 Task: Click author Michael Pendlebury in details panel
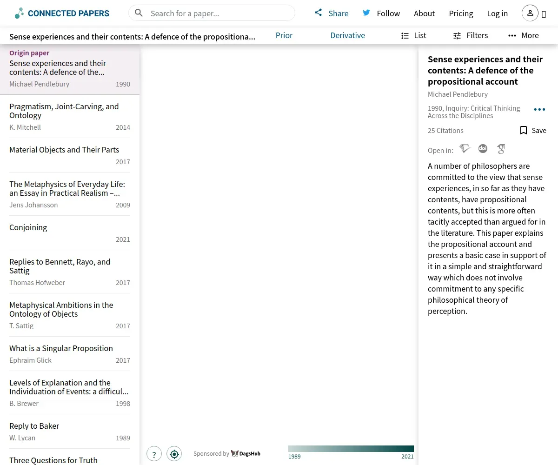pyautogui.click(x=458, y=94)
